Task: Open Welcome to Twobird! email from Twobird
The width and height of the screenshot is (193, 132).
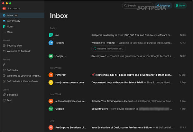Action: pyautogui.click(x=117, y=43)
